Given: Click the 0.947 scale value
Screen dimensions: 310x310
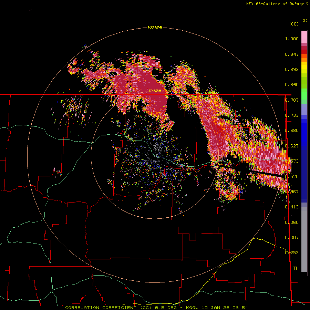Looking at the screenshot, I should pyautogui.click(x=292, y=54).
